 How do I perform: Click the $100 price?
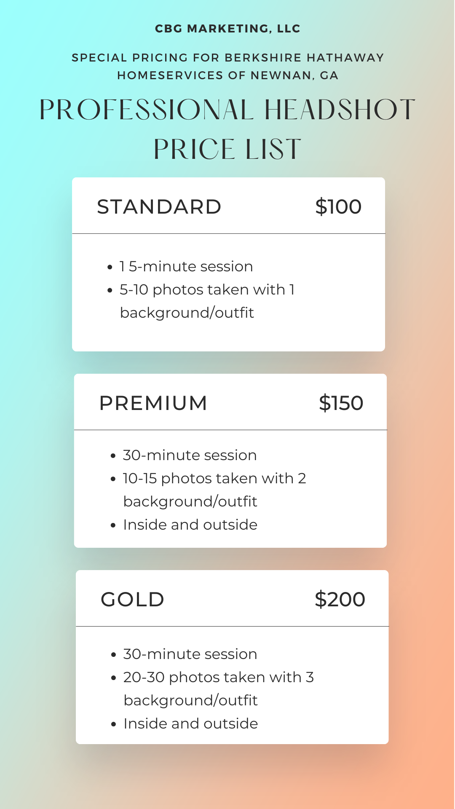click(x=338, y=207)
